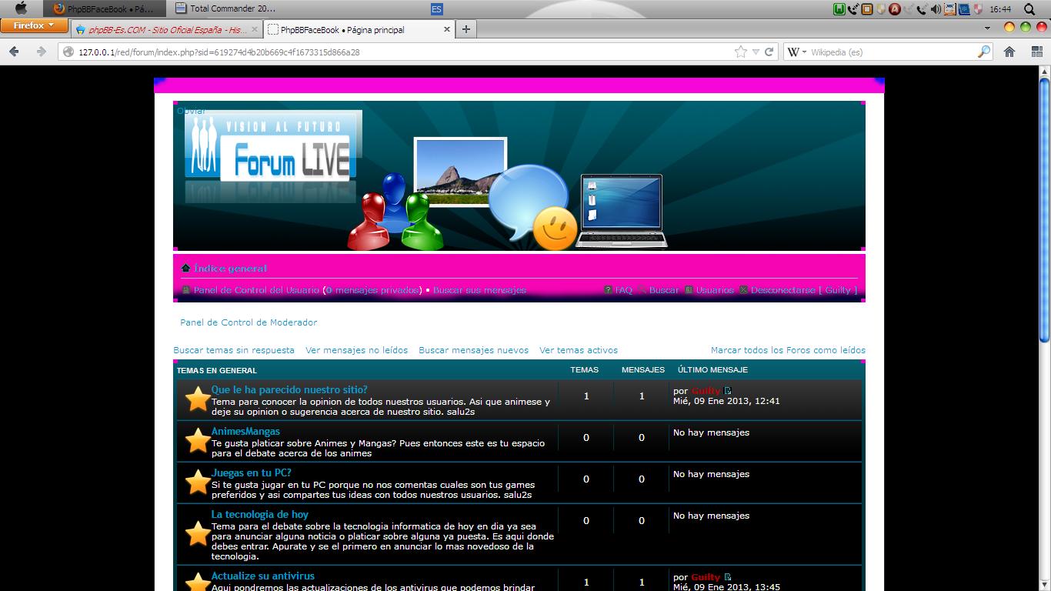Image resolution: width=1051 pixels, height=591 pixels.
Task: Open a new tab with plus button
Action: click(465, 29)
